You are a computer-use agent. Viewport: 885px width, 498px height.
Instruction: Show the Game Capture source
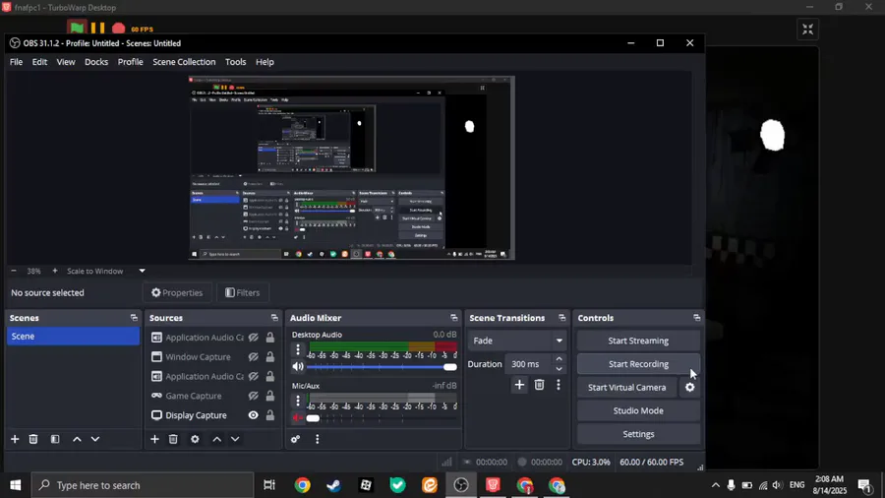point(254,396)
